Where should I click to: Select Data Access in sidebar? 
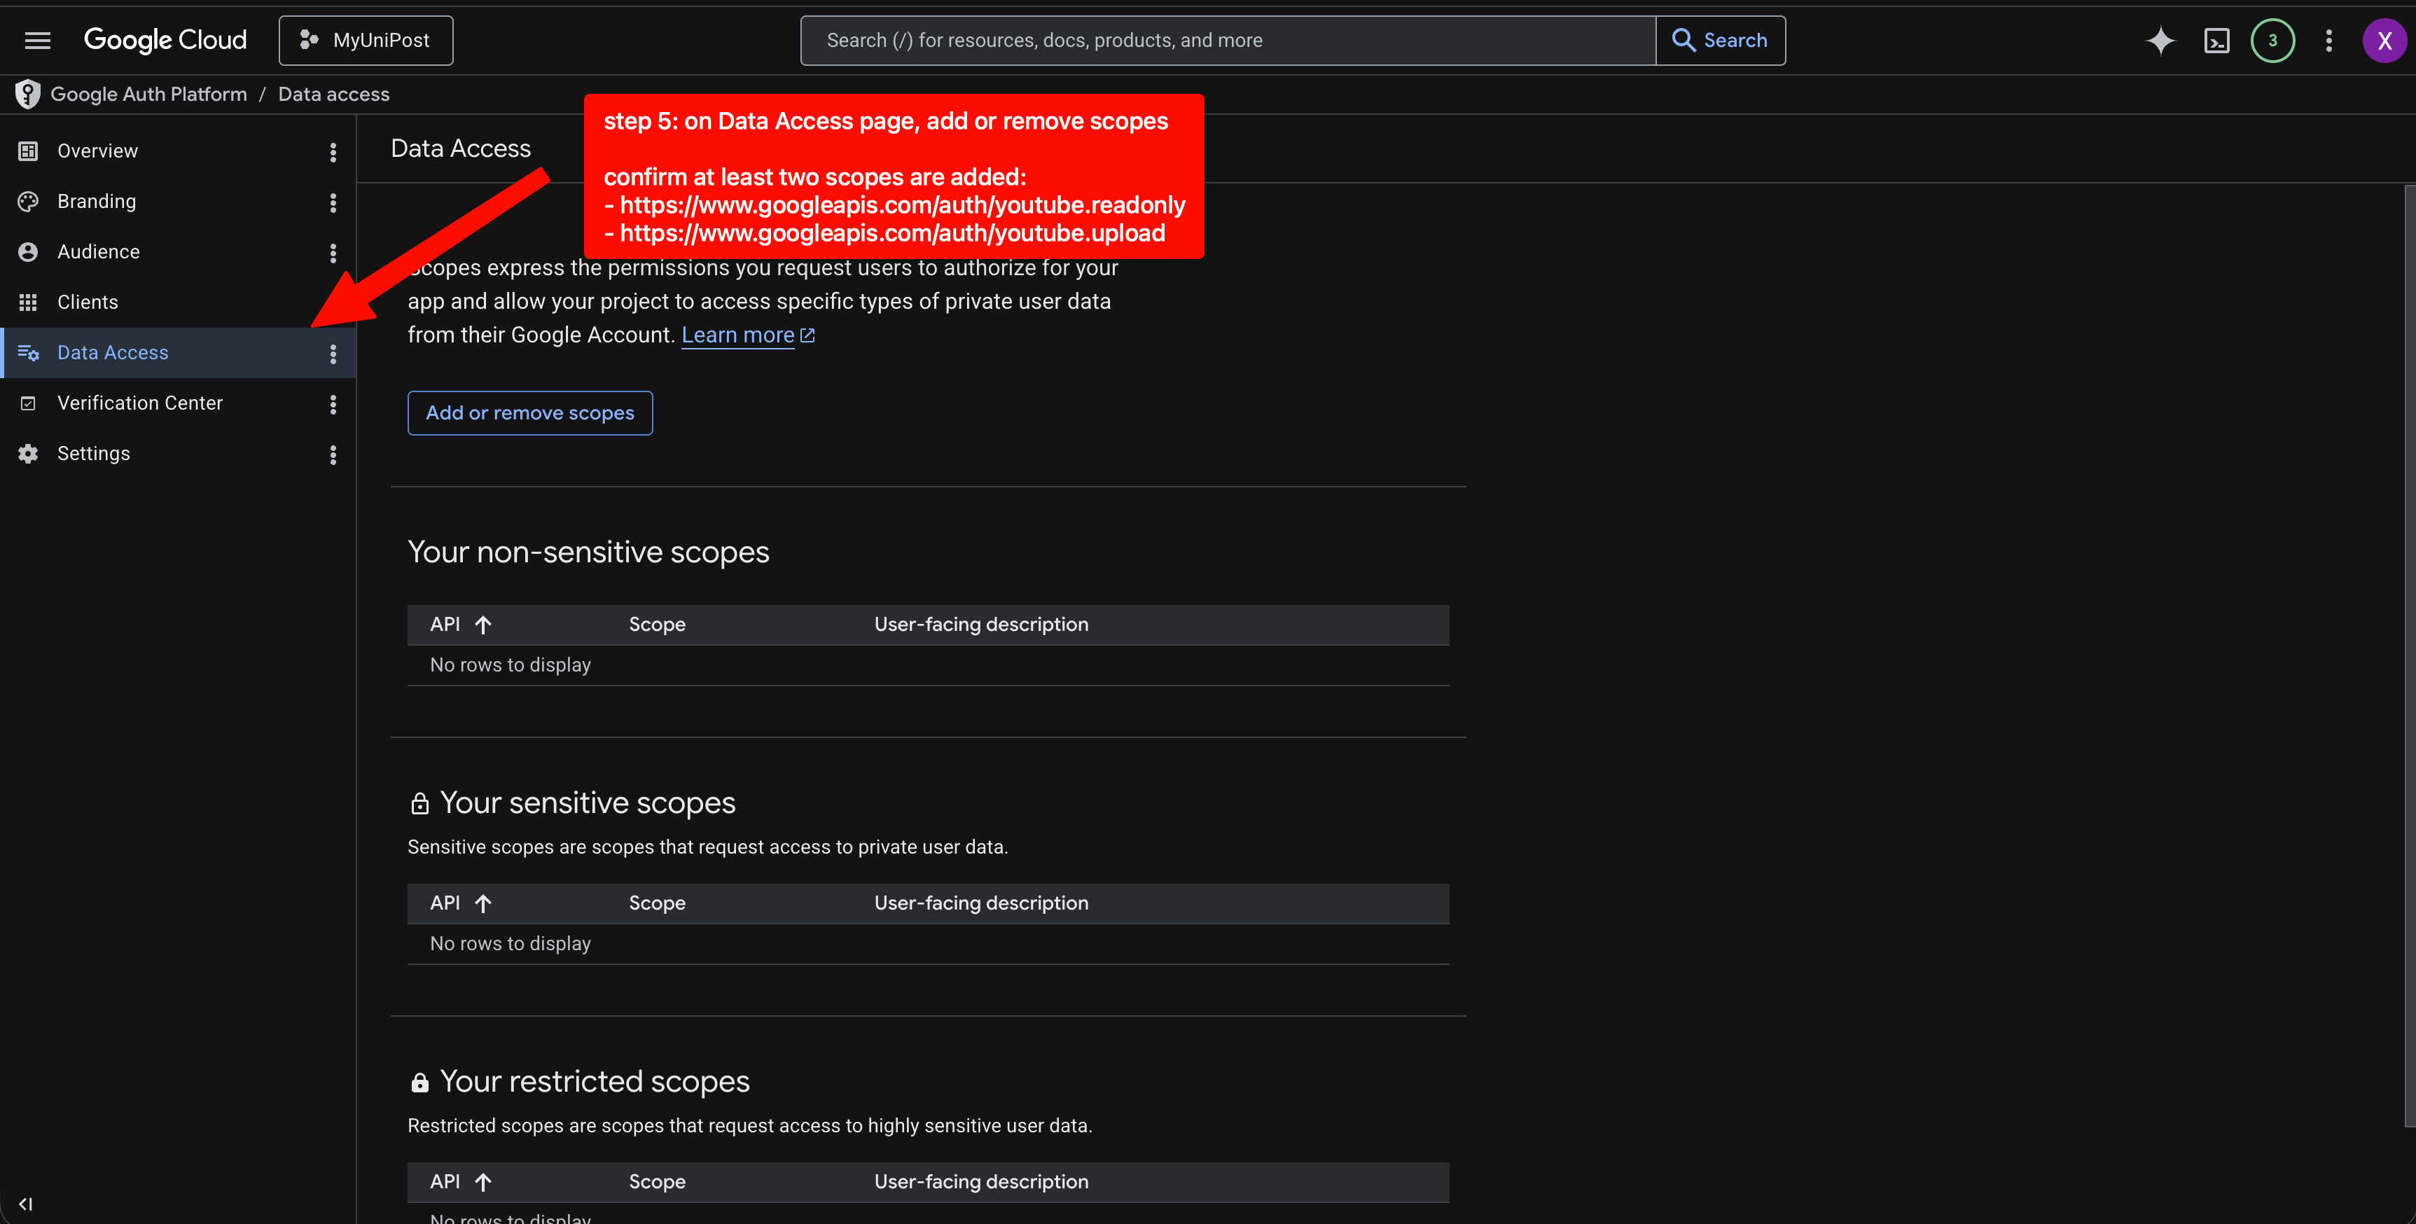point(178,353)
